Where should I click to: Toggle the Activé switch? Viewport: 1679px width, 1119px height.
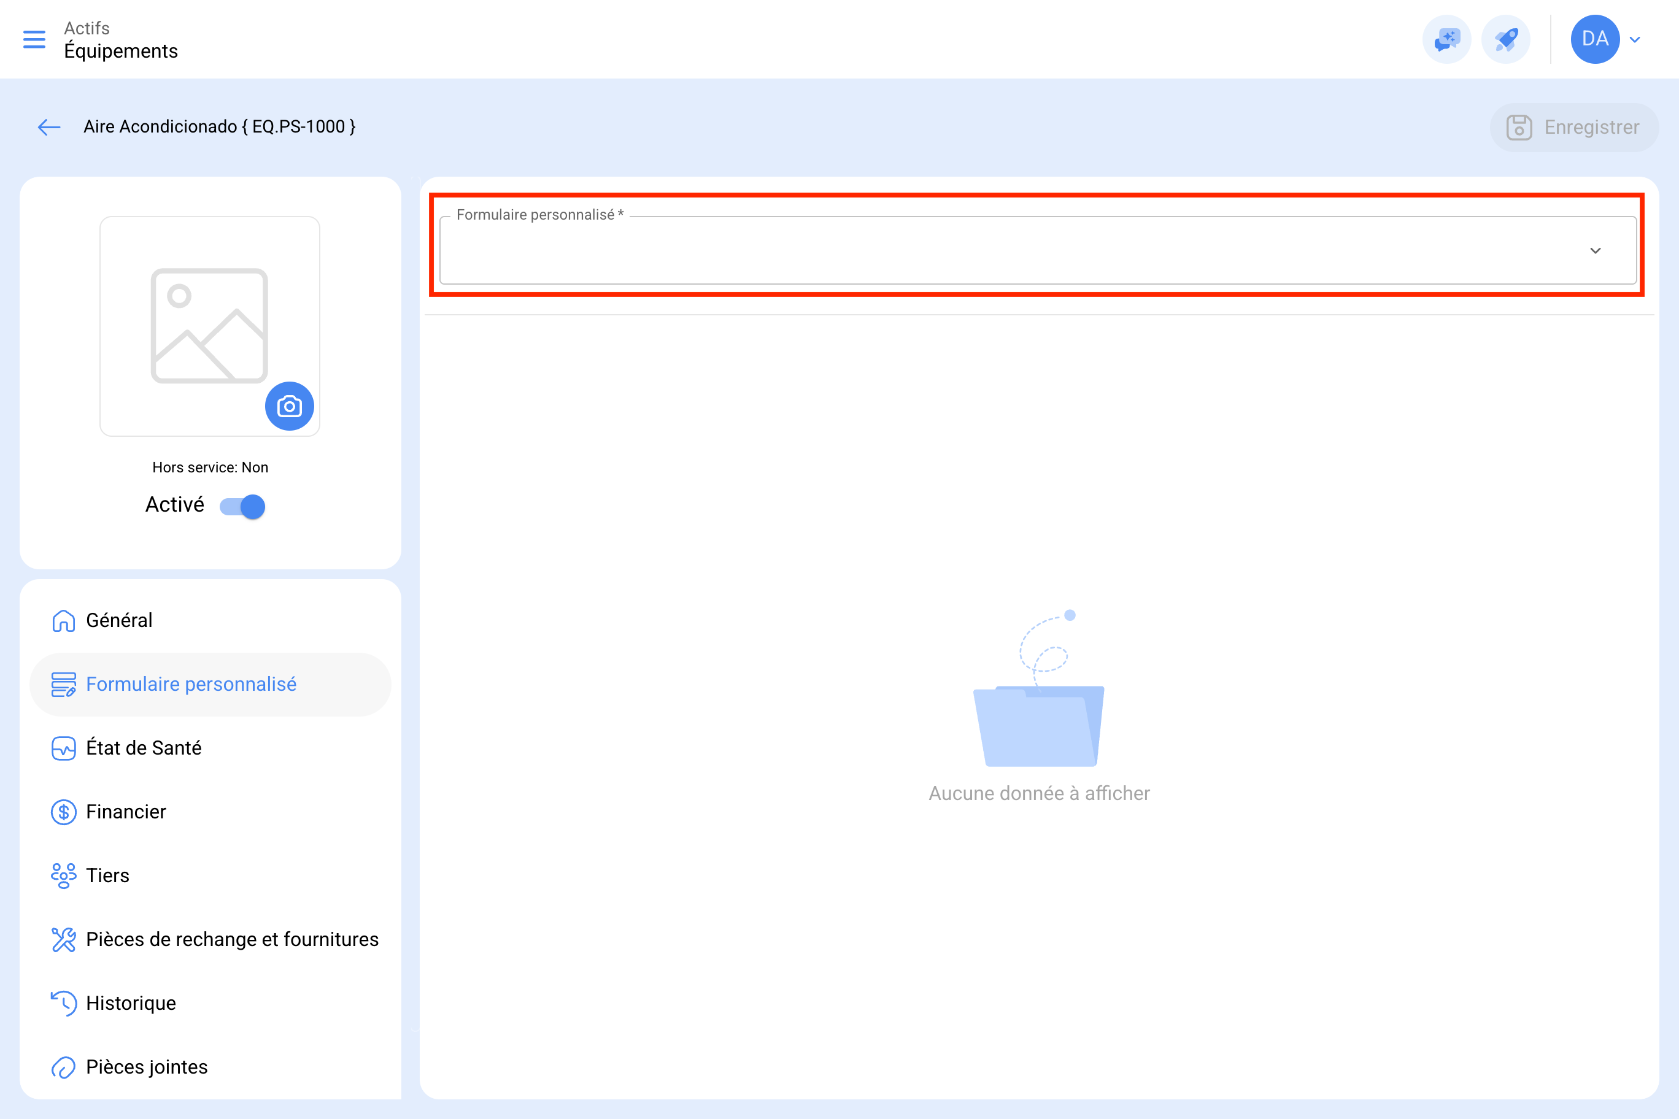pyautogui.click(x=243, y=506)
